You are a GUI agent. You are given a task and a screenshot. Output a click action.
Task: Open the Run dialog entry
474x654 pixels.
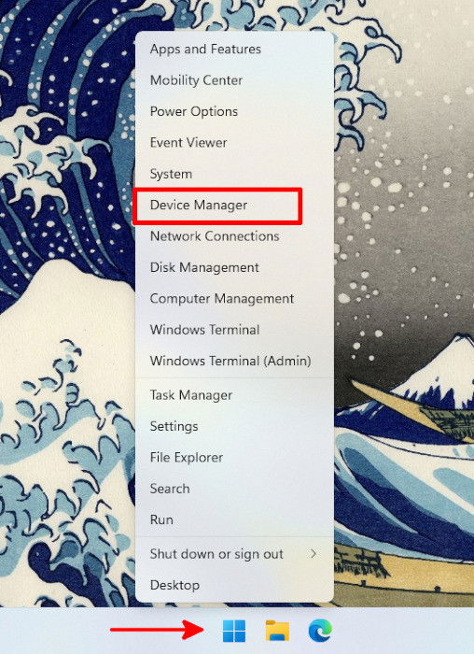[x=234, y=519]
